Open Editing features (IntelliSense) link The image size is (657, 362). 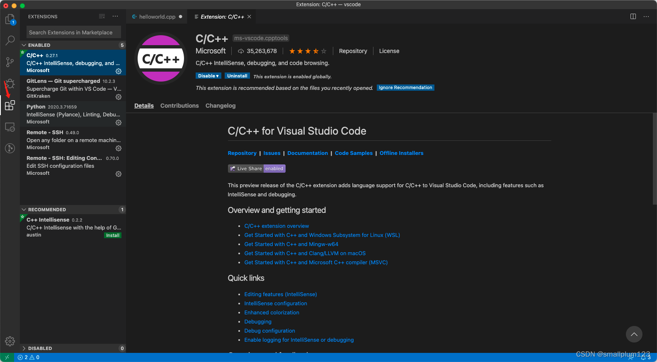tap(281, 294)
